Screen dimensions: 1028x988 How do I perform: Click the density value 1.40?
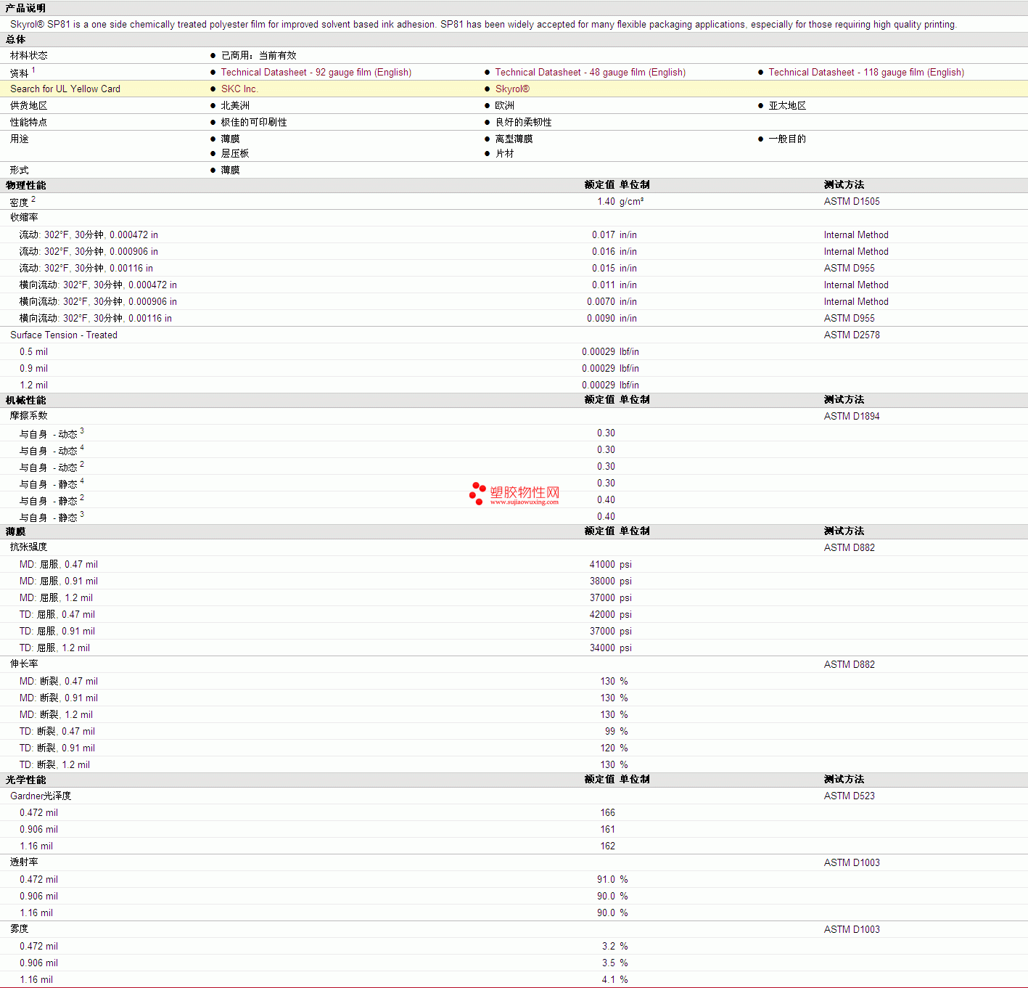coord(606,201)
